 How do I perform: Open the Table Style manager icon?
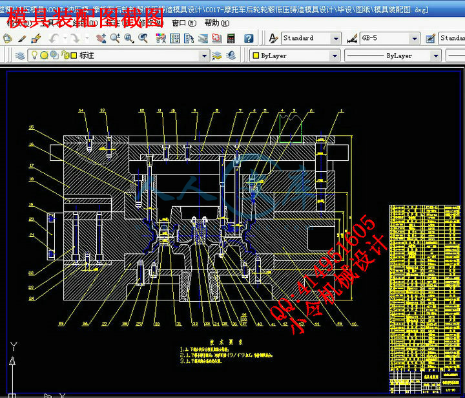(430, 39)
